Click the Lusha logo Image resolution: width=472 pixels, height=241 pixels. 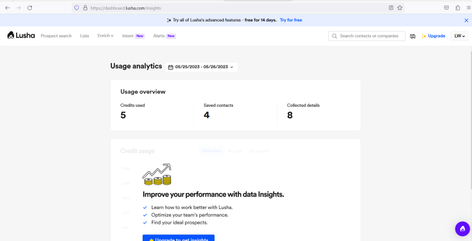click(x=21, y=36)
